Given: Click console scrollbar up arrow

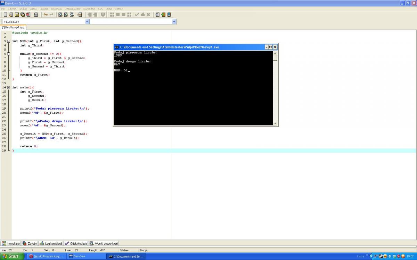Looking at the screenshot, I should 275,53.
